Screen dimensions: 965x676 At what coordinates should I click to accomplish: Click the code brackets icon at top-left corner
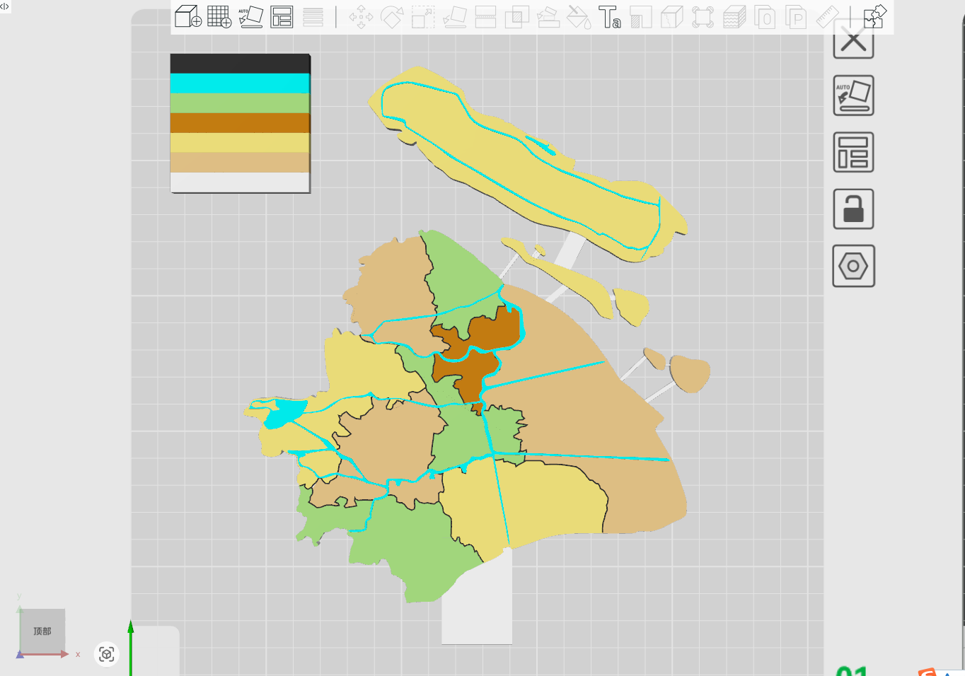pyautogui.click(x=5, y=6)
